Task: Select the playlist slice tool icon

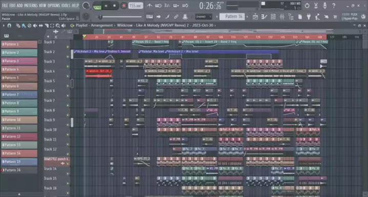Action: [x=47, y=26]
